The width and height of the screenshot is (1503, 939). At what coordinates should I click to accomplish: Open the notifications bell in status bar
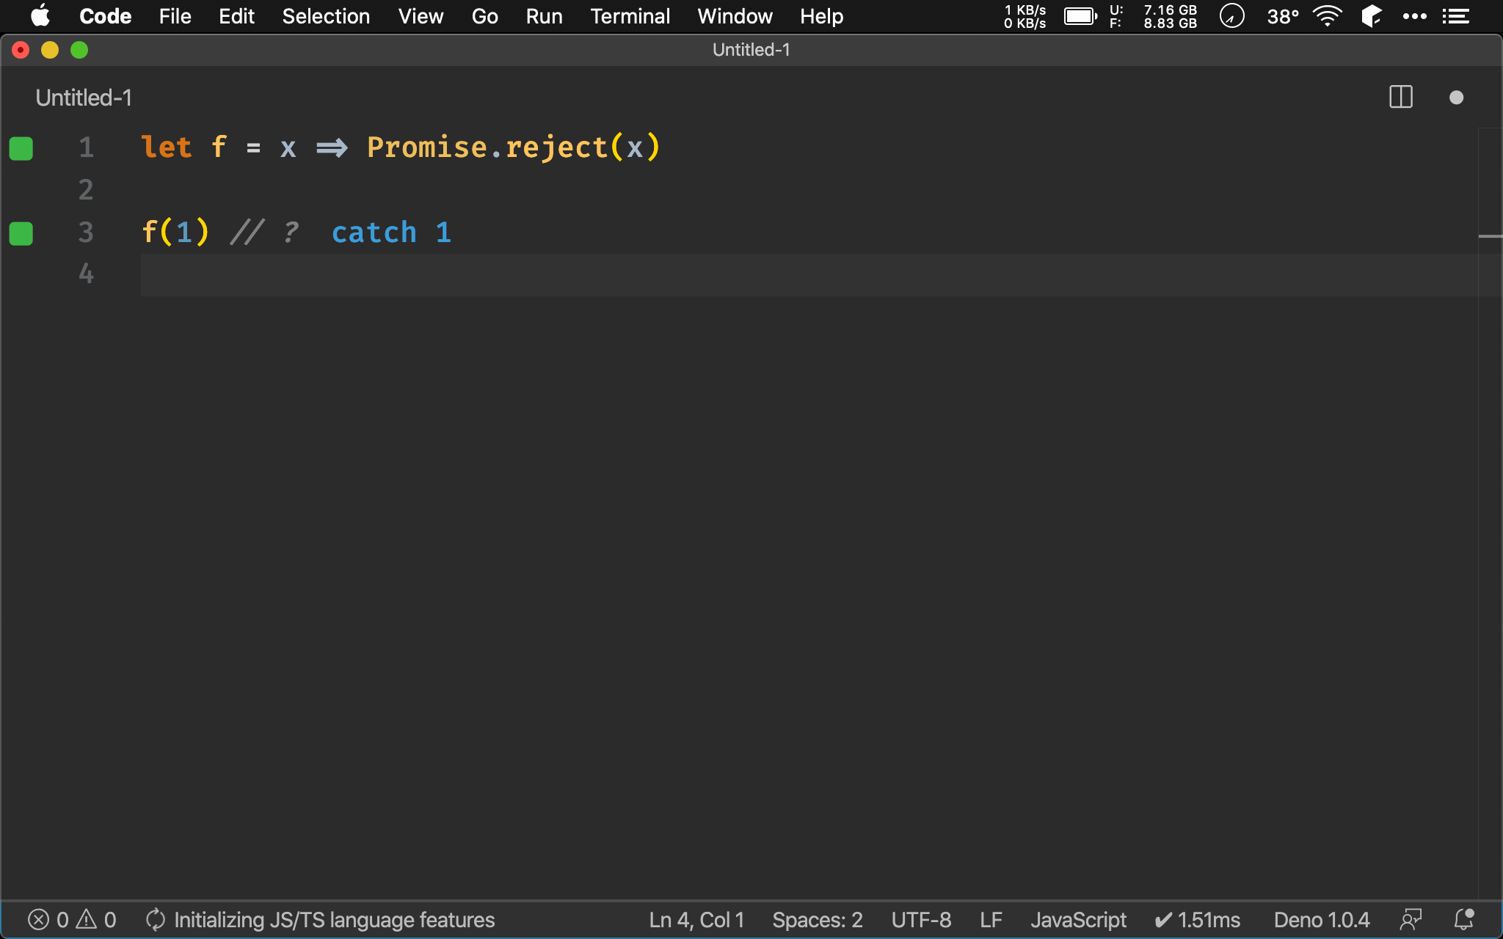(x=1463, y=919)
